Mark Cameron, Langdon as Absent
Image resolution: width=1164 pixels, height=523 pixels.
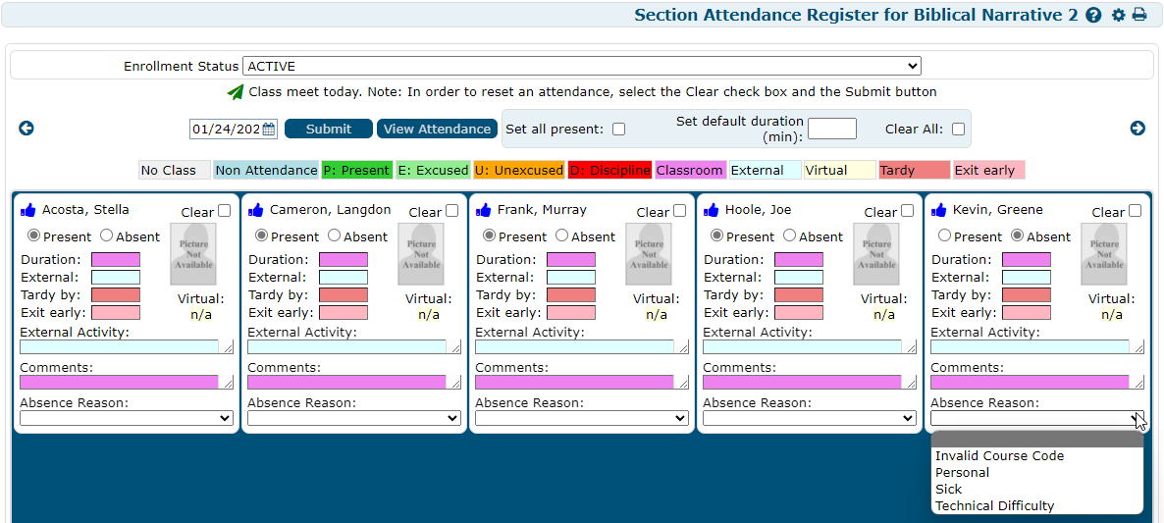point(335,236)
